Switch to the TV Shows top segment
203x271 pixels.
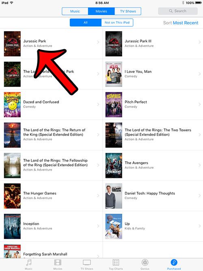(128, 11)
